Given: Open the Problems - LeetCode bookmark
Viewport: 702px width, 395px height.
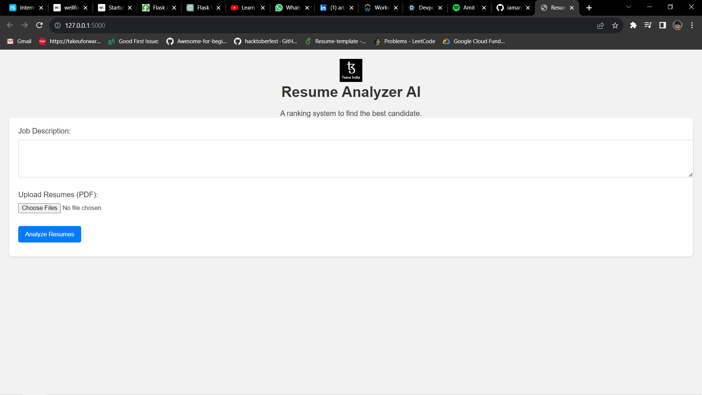Looking at the screenshot, I should point(405,41).
